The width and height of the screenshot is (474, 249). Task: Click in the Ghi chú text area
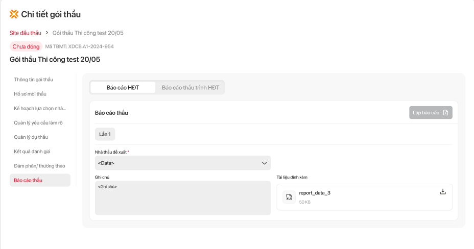tap(182, 197)
